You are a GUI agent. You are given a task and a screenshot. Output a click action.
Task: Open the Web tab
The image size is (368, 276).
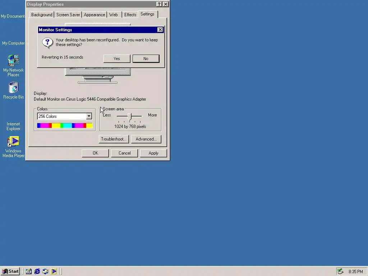[x=114, y=14]
